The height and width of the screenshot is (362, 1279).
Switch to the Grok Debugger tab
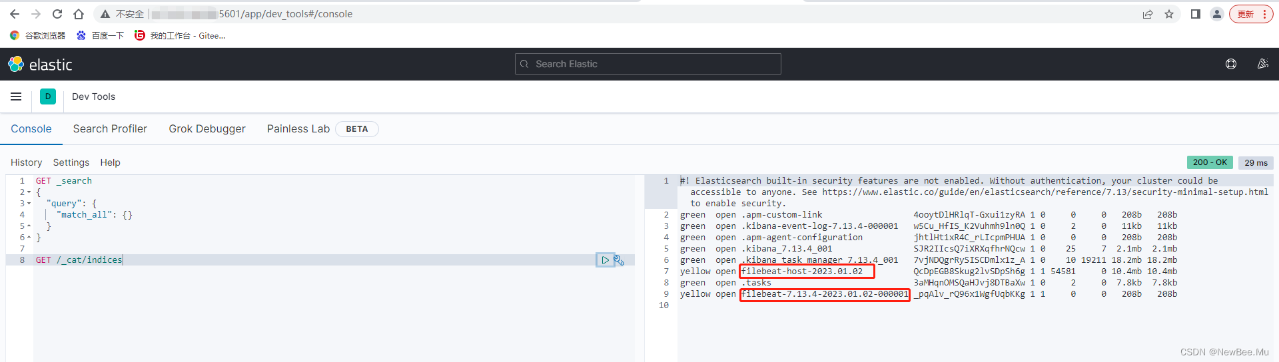[207, 129]
